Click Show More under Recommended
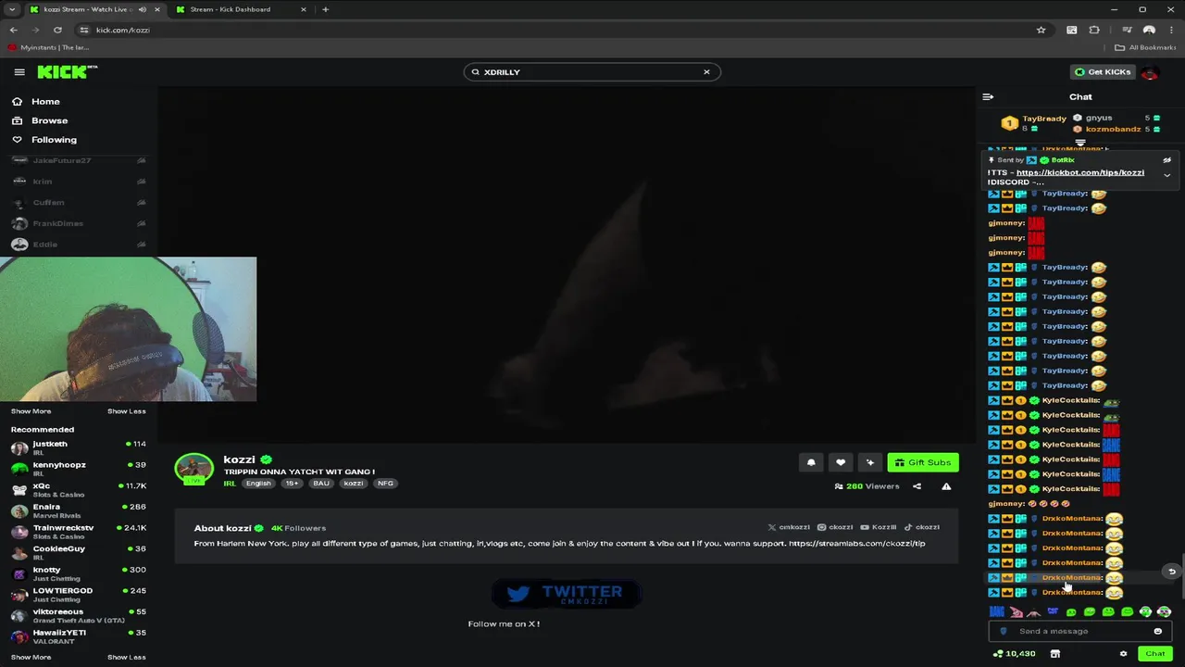Image resolution: width=1185 pixels, height=667 pixels. [x=31, y=657]
